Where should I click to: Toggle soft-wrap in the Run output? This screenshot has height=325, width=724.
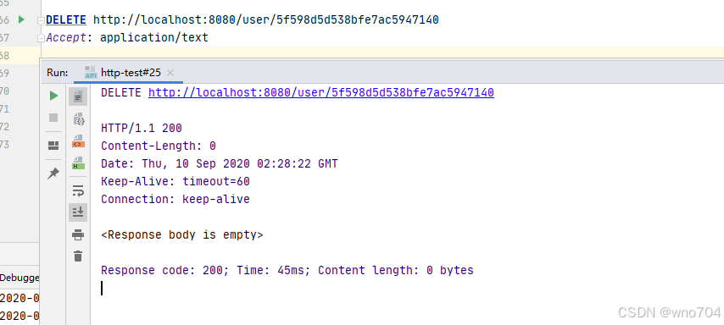coord(79,190)
